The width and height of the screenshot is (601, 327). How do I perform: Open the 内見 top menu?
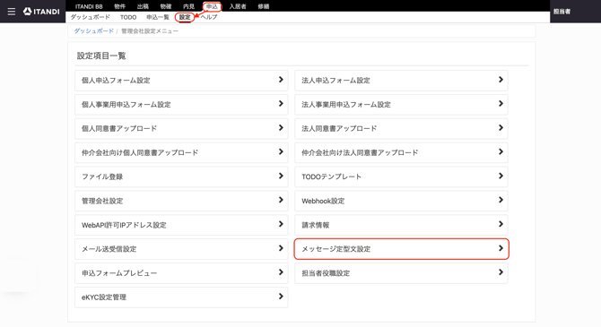coord(188,6)
